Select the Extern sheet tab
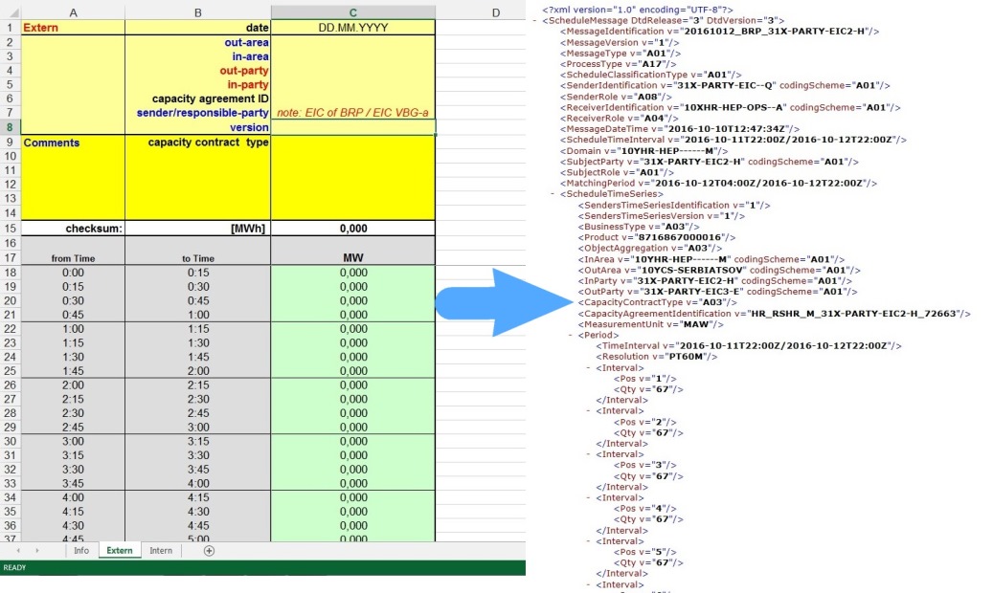The width and height of the screenshot is (993, 593). 120,551
